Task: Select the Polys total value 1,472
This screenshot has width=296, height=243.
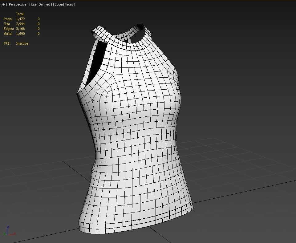Action: coord(20,19)
